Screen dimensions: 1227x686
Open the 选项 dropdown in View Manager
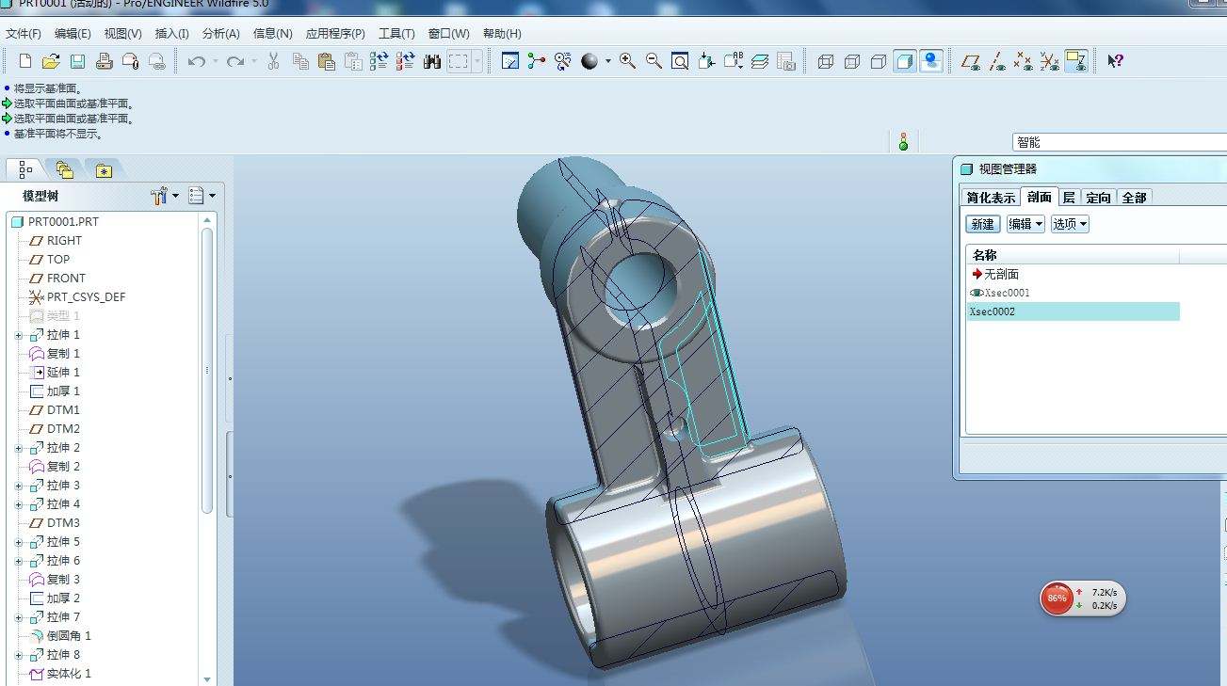click(1070, 224)
